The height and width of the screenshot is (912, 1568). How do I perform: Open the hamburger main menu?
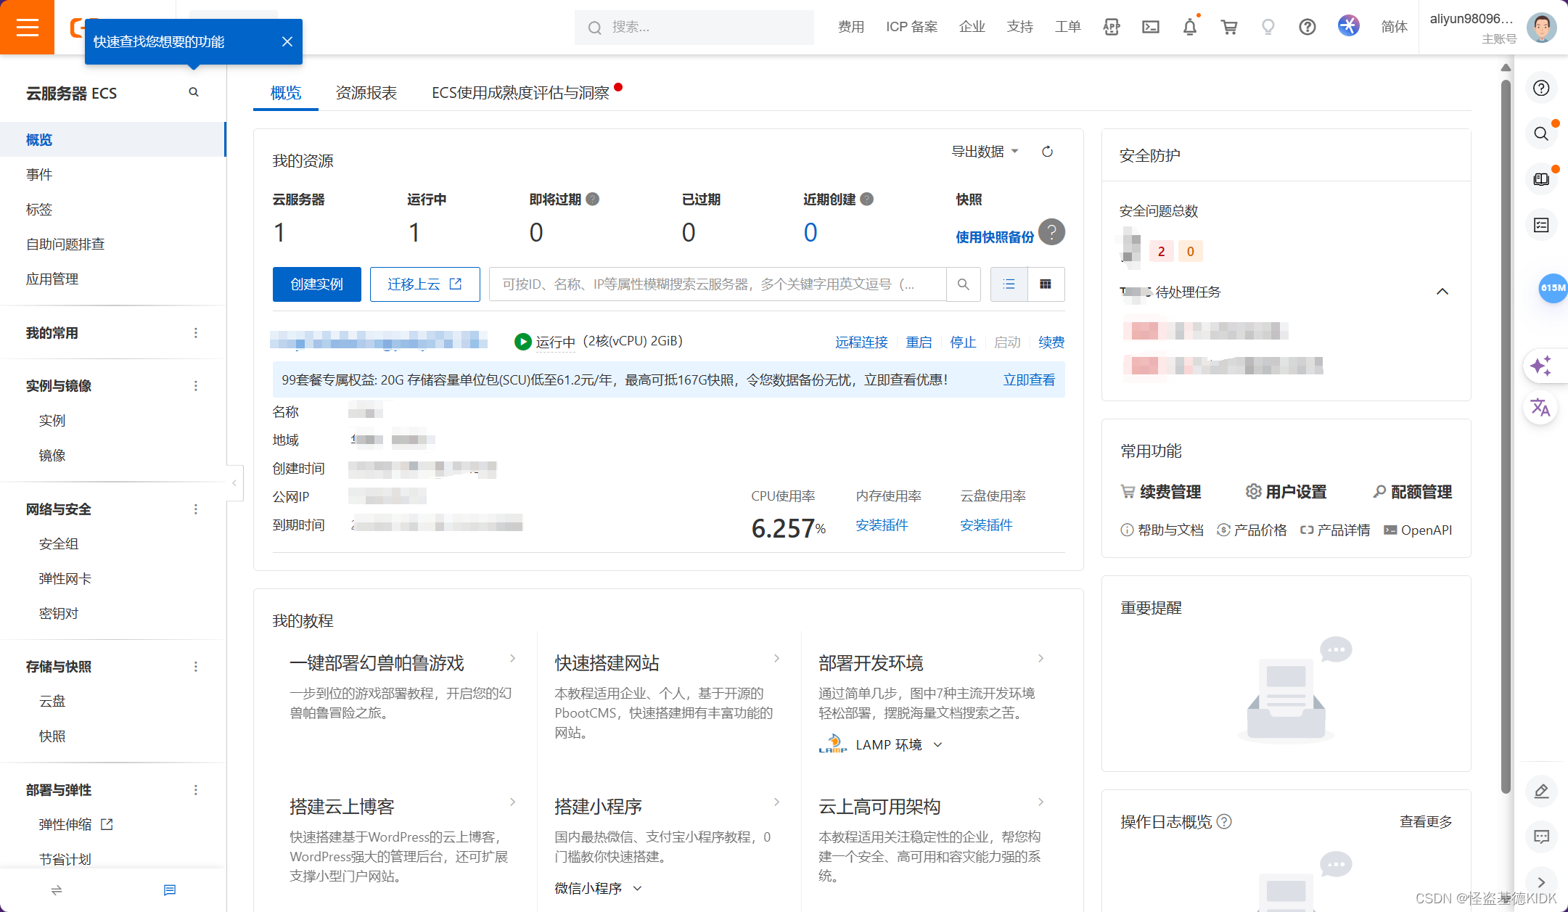click(x=27, y=27)
